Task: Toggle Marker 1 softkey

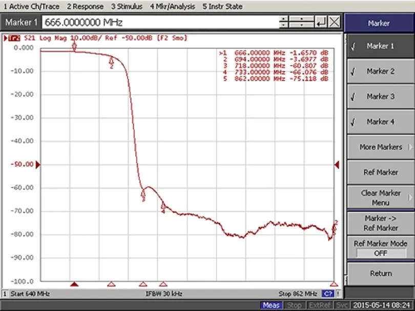Action: click(380, 46)
